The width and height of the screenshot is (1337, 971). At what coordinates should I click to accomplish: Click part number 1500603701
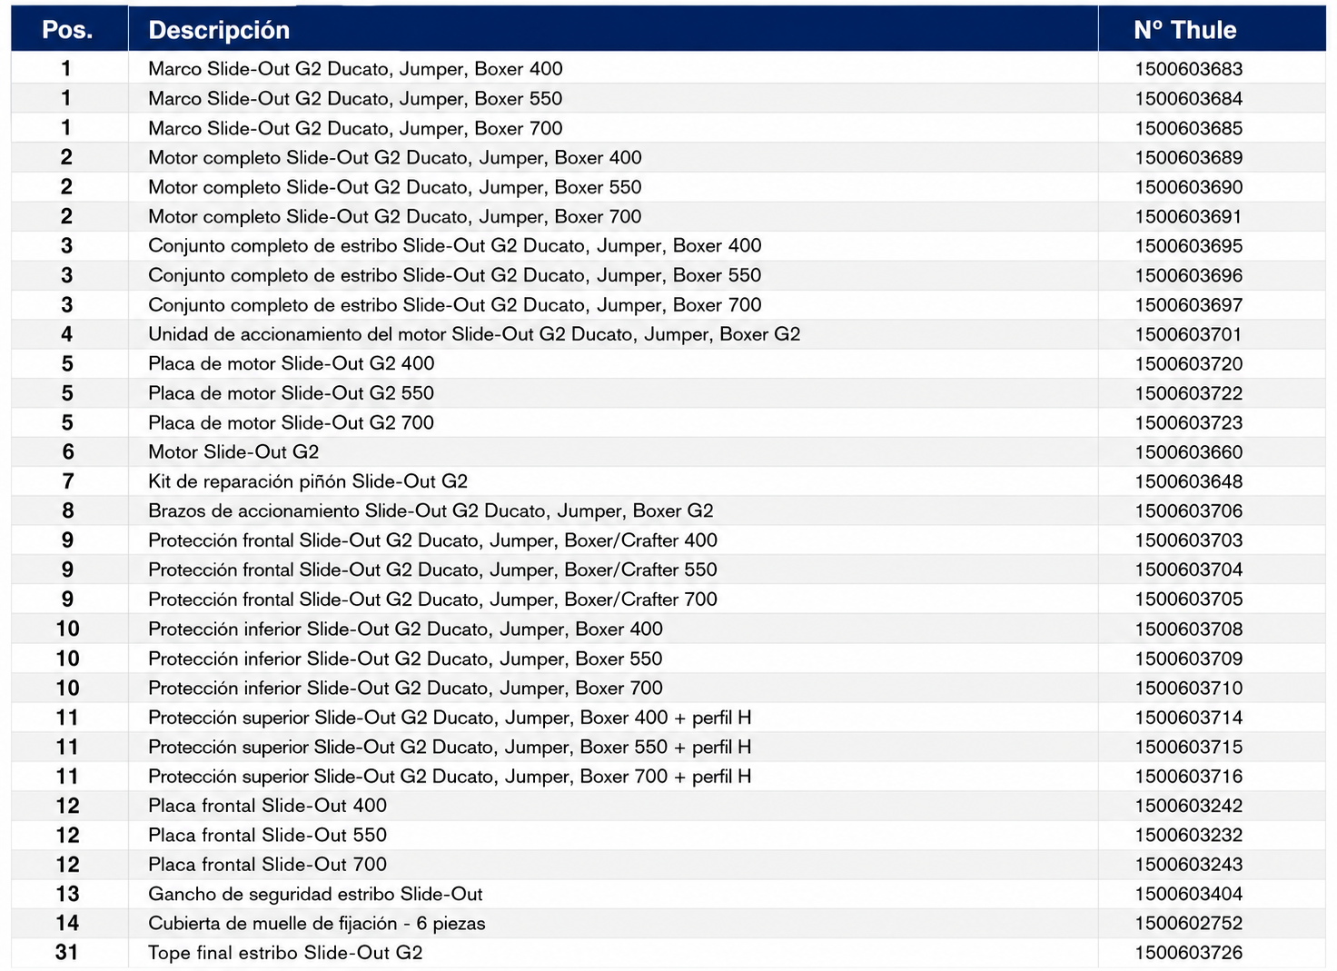tap(1188, 334)
